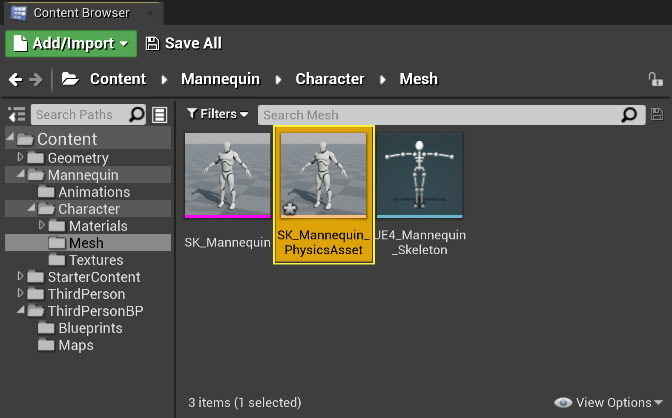
Task: Click the Search Paths magnifier icon
Action: [137, 115]
